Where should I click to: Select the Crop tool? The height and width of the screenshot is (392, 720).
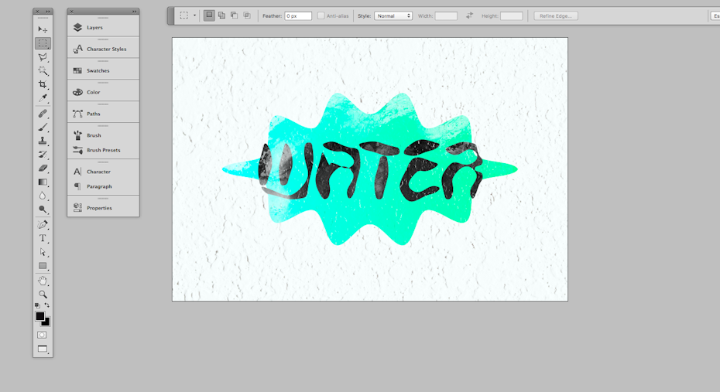click(43, 85)
